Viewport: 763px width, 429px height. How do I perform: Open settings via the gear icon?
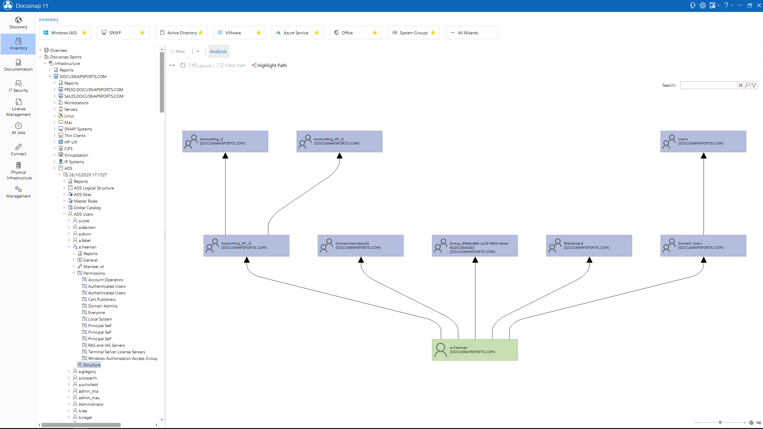pyautogui.click(x=703, y=6)
